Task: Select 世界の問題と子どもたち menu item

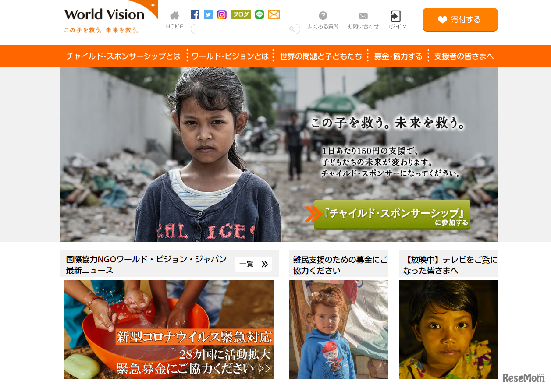Action: tap(321, 56)
